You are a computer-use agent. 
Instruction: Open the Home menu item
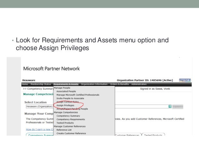(25, 84)
